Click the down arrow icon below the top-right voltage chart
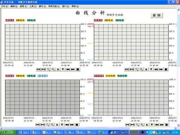Viewport: 180px width, 135px height. pyautogui.click(x=151, y=69)
